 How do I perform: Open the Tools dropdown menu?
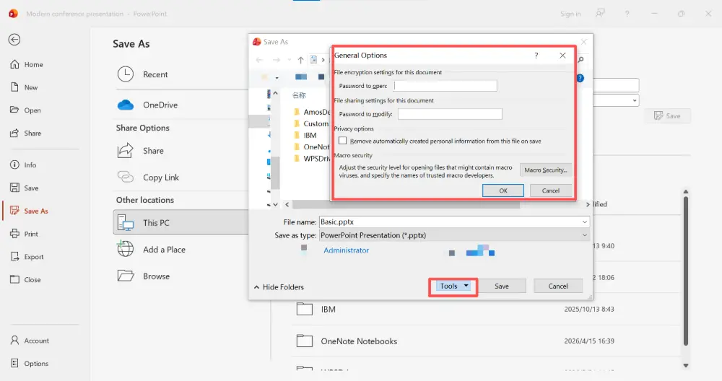click(453, 286)
